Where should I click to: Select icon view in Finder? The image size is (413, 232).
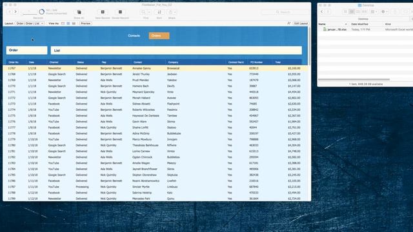coord(345,12)
